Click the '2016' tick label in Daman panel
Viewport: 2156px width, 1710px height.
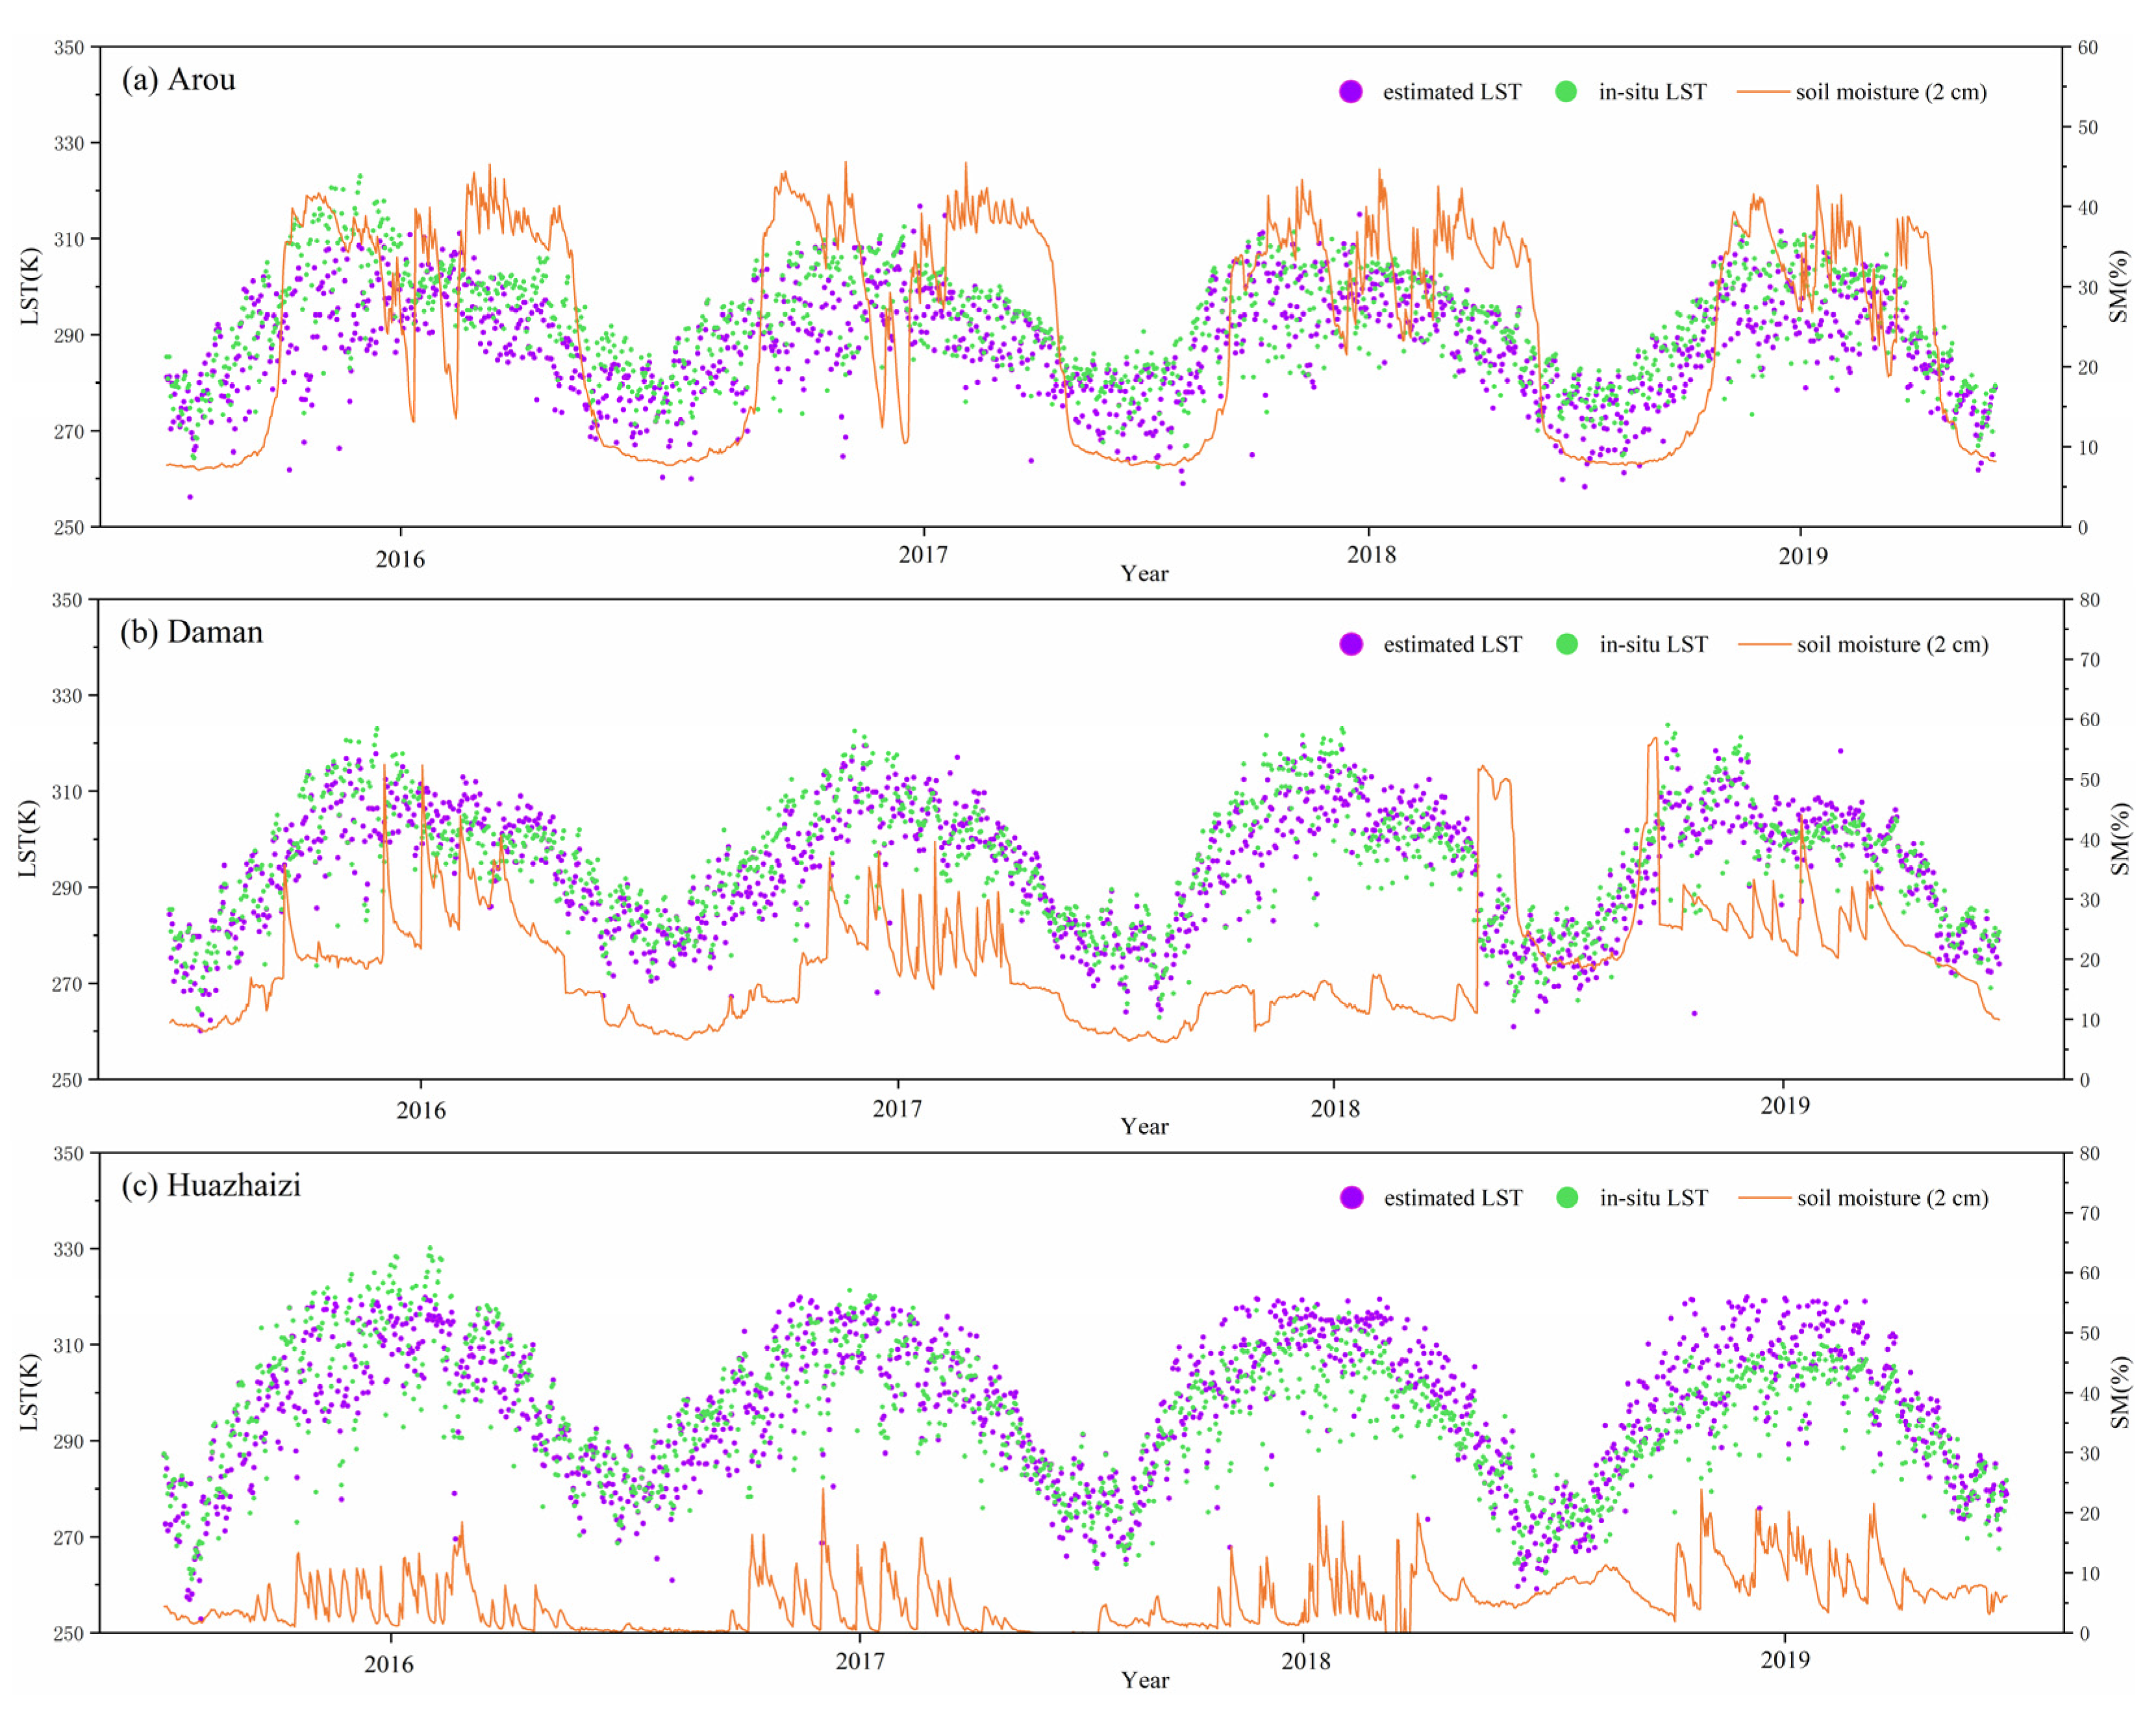pyautogui.click(x=421, y=1110)
